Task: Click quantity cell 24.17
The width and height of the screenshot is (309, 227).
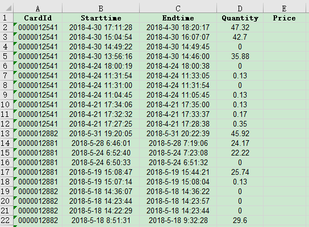Action: tap(240, 143)
